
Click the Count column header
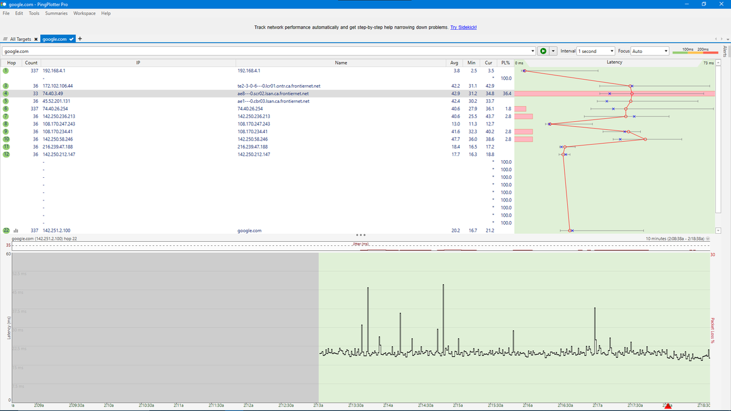point(31,63)
